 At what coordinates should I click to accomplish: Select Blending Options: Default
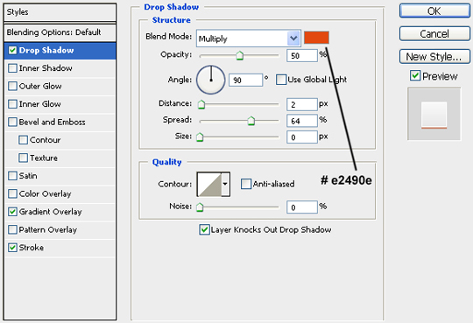[x=60, y=32]
